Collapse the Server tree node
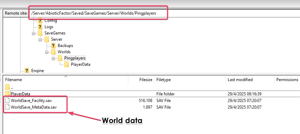The height and width of the screenshot is (134, 300). coord(40,40)
